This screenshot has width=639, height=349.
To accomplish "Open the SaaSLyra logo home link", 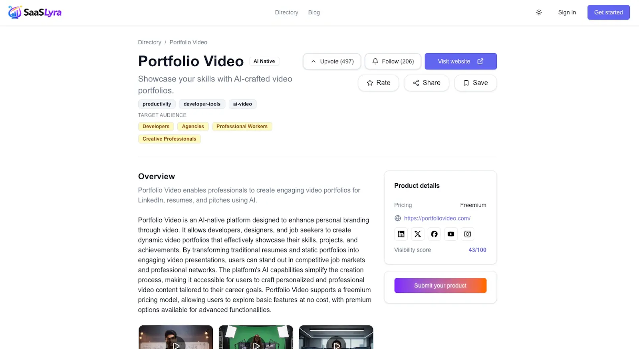I will pos(35,12).
